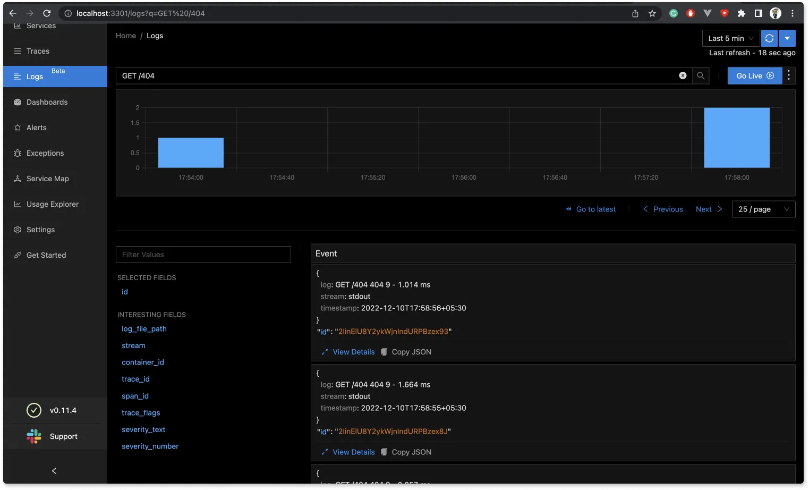Change the 25 / page size
The width and height of the screenshot is (809, 490).
(763, 209)
